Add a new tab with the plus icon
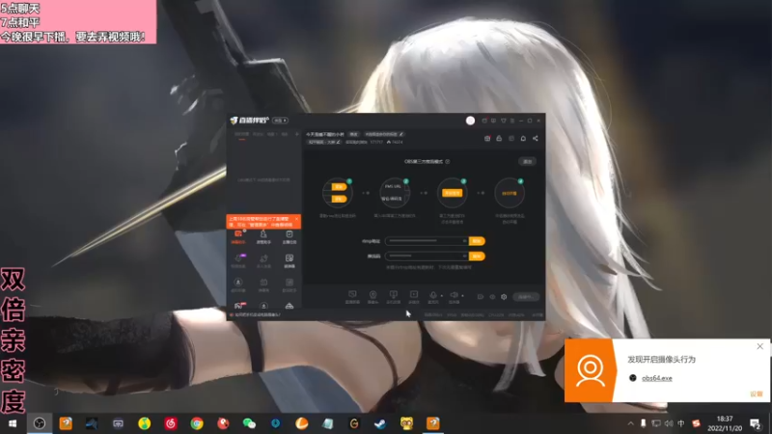The height and width of the screenshot is (434, 772). pos(296,134)
